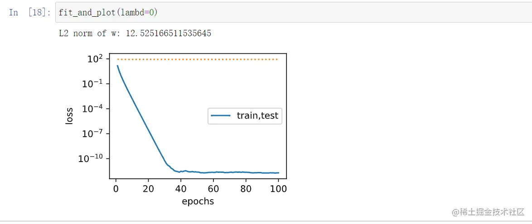Click the fit_and_plot(lambd=0) code cell
The width and height of the screenshot is (532, 224).
point(290,12)
